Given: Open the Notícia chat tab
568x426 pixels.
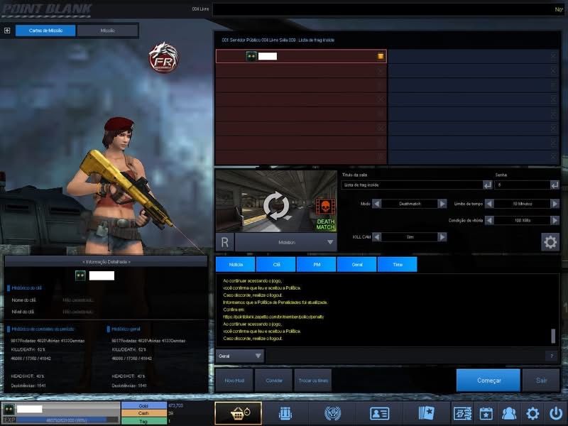Looking at the screenshot, I should (x=236, y=264).
